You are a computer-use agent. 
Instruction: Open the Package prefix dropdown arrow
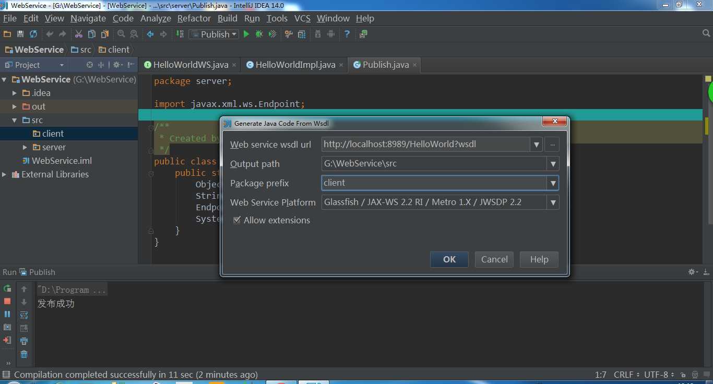click(x=553, y=183)
